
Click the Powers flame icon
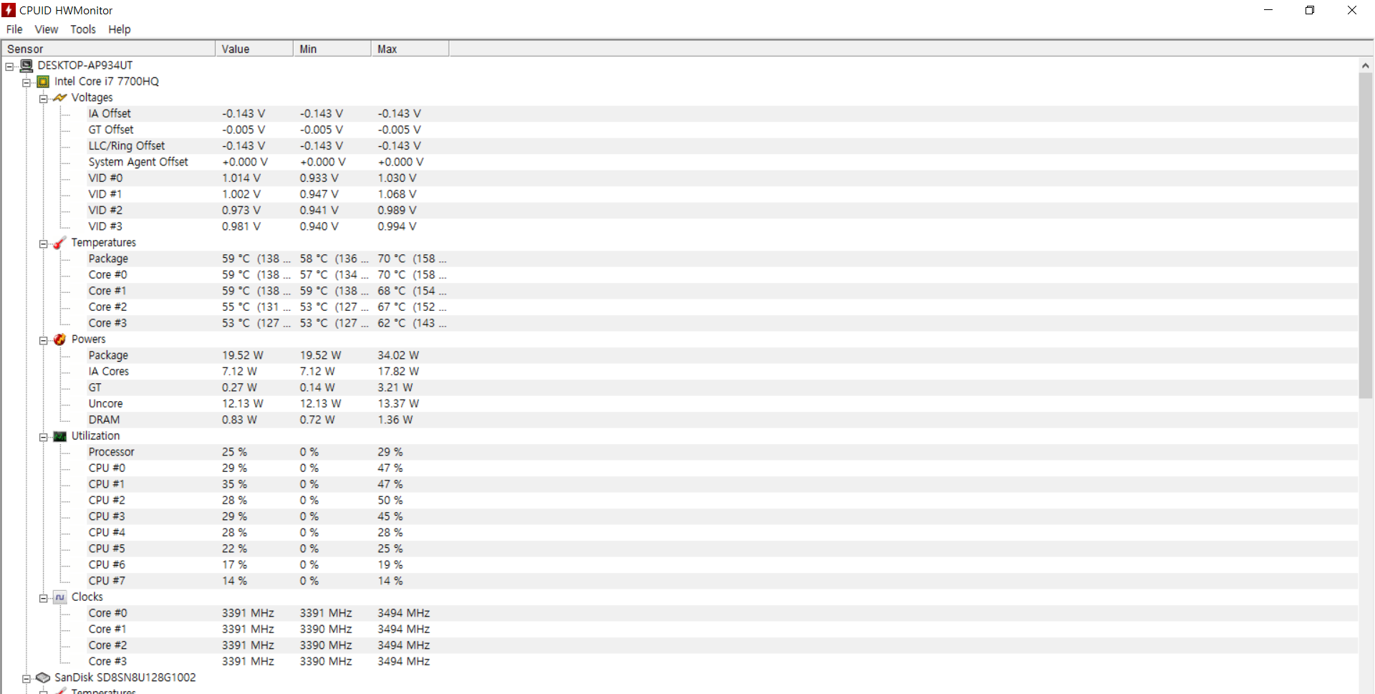click(x=60, y=339)
